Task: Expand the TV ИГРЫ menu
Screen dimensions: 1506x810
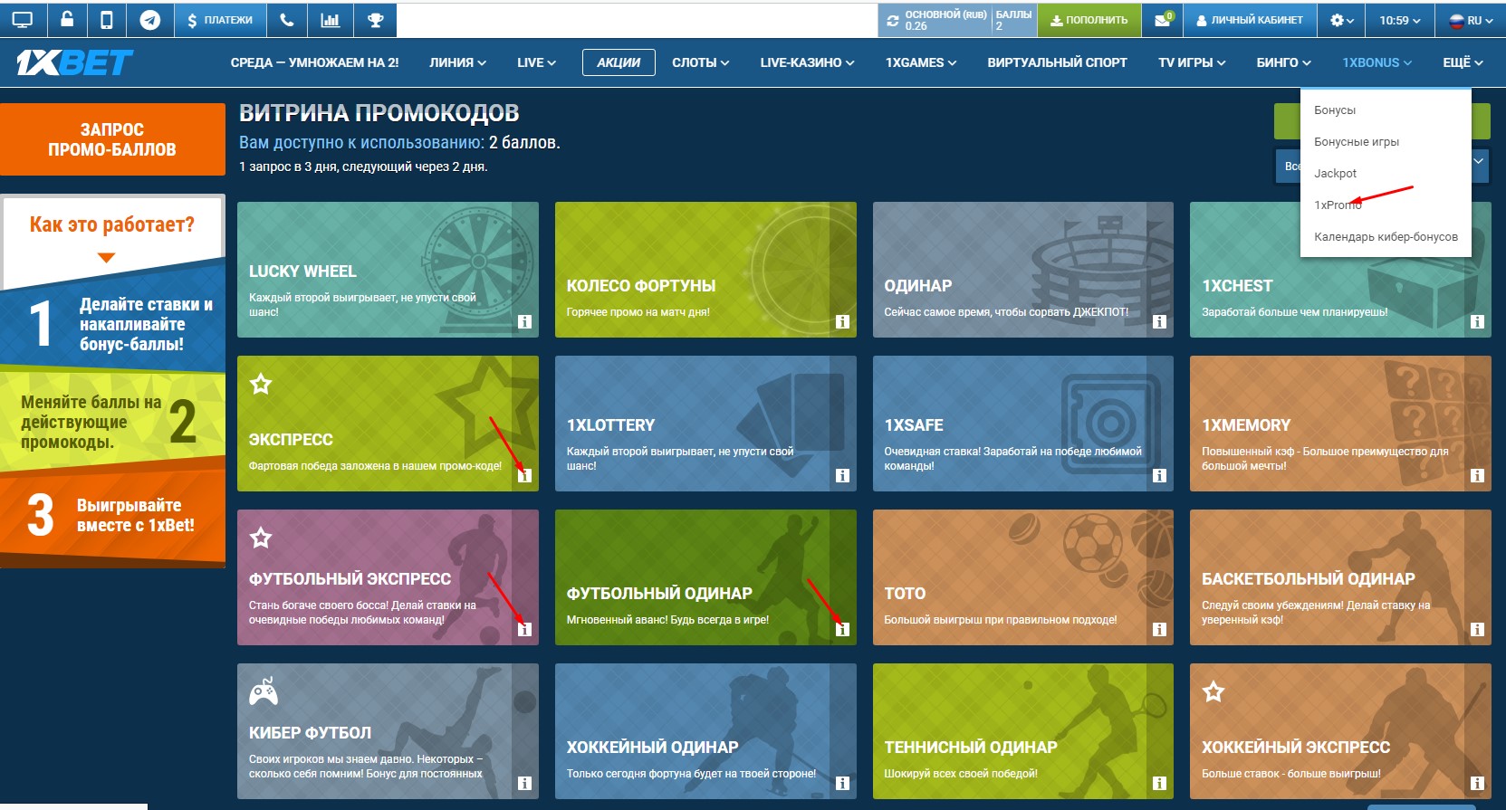Action: tap(1192, 62)
